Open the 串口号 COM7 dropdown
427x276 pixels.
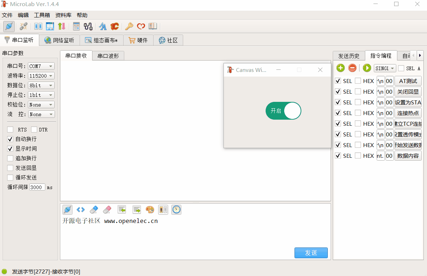pos(41,66)
